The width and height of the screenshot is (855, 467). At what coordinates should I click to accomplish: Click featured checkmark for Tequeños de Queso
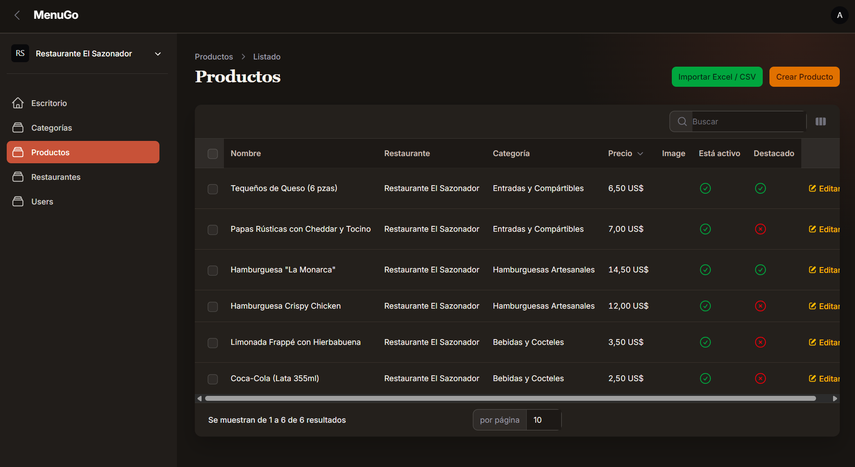(760, 188)
